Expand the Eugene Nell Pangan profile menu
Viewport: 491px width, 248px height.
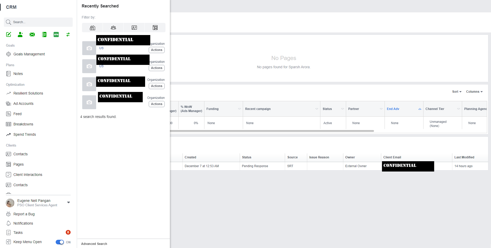pyautogui.click(x=69, y=202)
